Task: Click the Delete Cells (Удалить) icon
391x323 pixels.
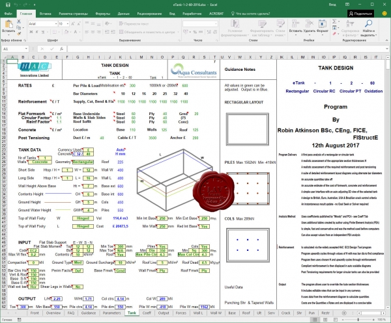Action: (309, 24)
